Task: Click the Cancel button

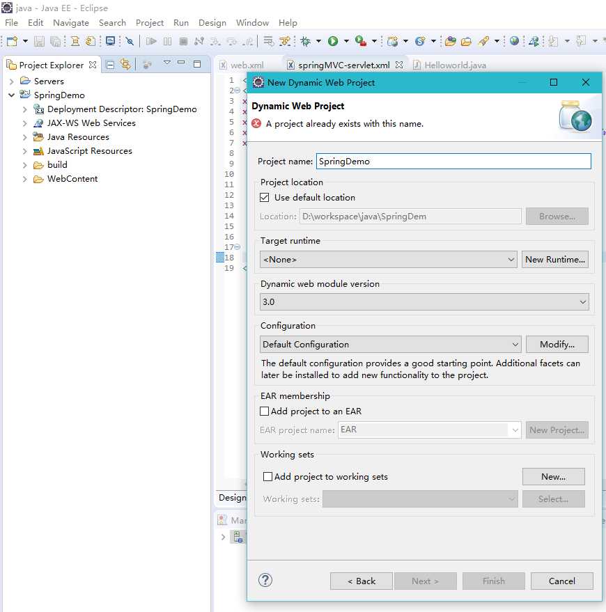Action: point(562,581)
